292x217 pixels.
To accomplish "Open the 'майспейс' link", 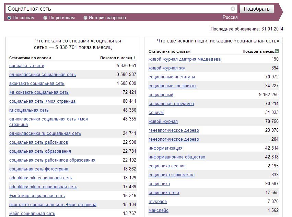I will point(159,210).
